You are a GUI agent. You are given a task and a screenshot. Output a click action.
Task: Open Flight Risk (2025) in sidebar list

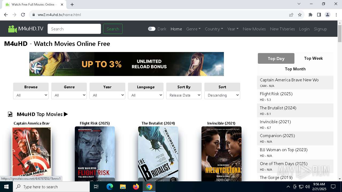coord(276,94)
